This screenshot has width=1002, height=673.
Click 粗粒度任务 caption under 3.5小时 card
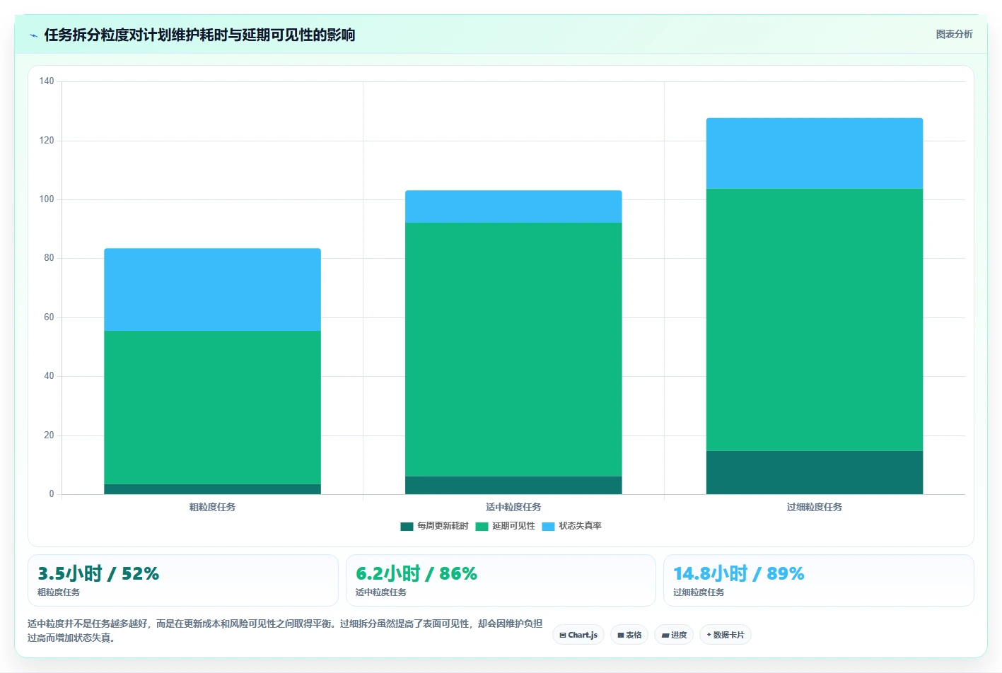(59, 592)
